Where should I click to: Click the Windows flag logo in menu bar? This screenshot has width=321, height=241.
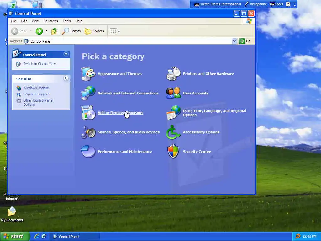[x=249, y=21]
